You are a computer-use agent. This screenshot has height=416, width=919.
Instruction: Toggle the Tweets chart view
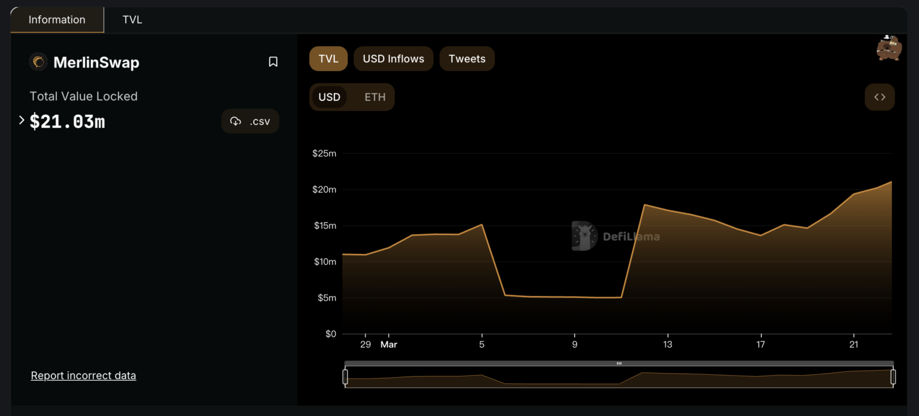[x=467, y=58]
